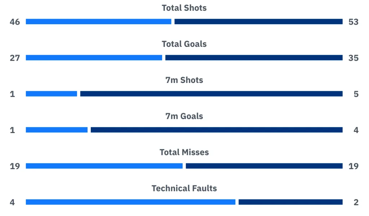Click the light blue Total Goals bar

coord(94,58)
